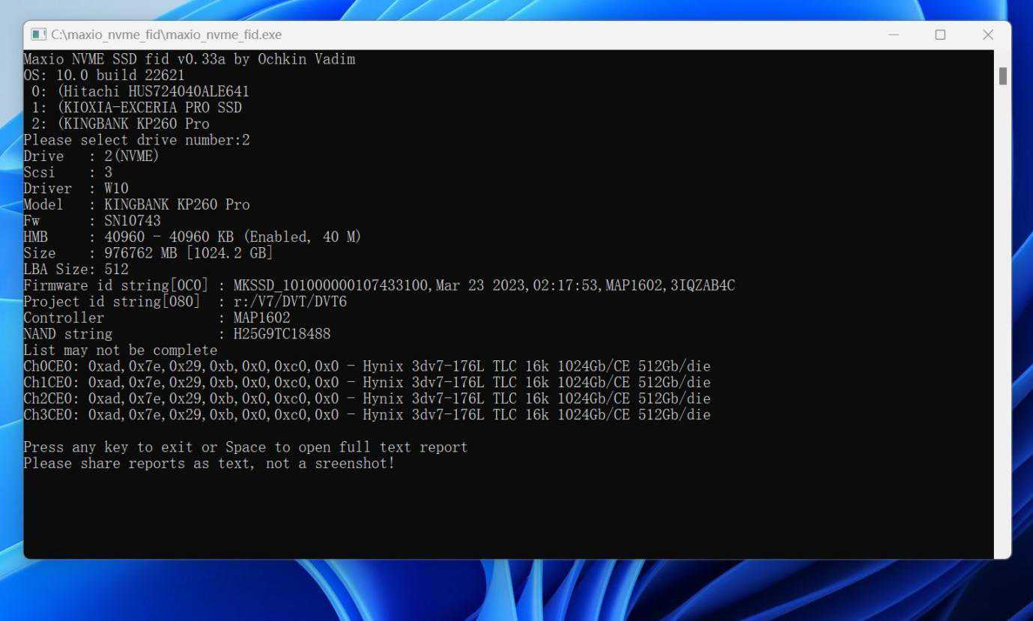
Task: Click the vertical scrollbar thumb
Action: pos(1002,76)
